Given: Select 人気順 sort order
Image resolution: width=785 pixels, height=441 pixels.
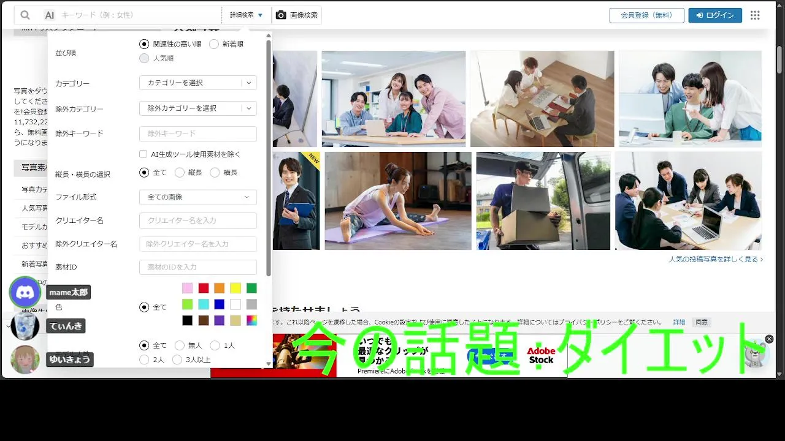Looking at the screenshot, I should [144, 58].
